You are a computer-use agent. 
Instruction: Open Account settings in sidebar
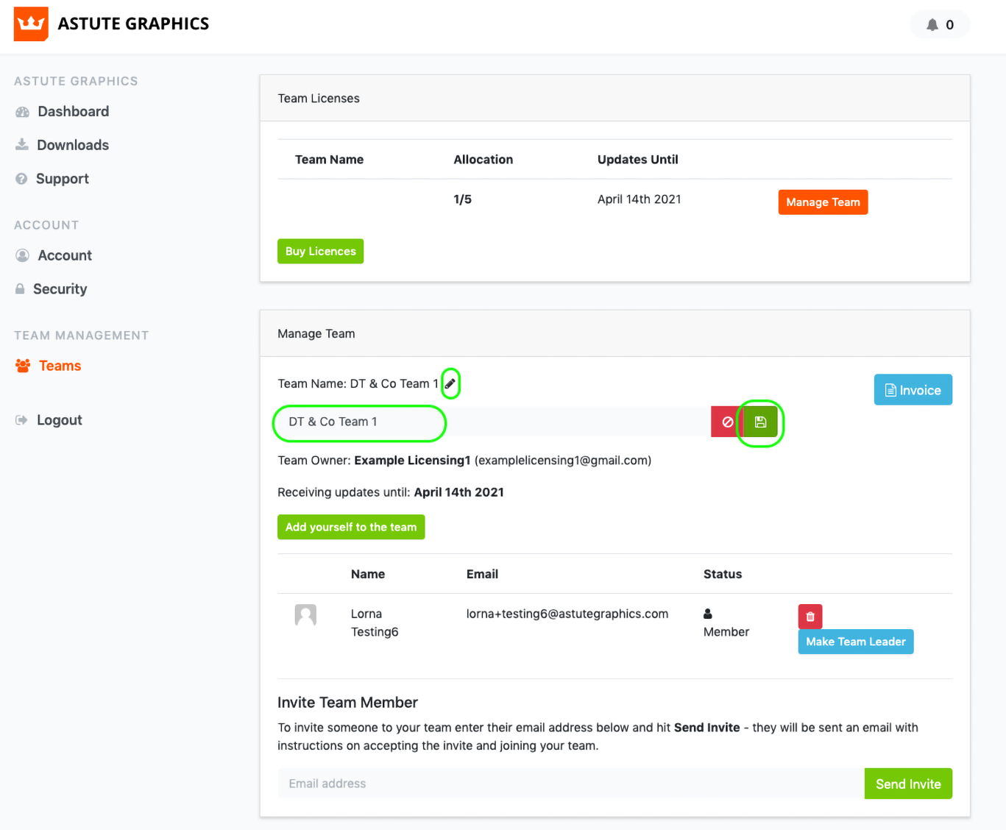pos(65,255)
